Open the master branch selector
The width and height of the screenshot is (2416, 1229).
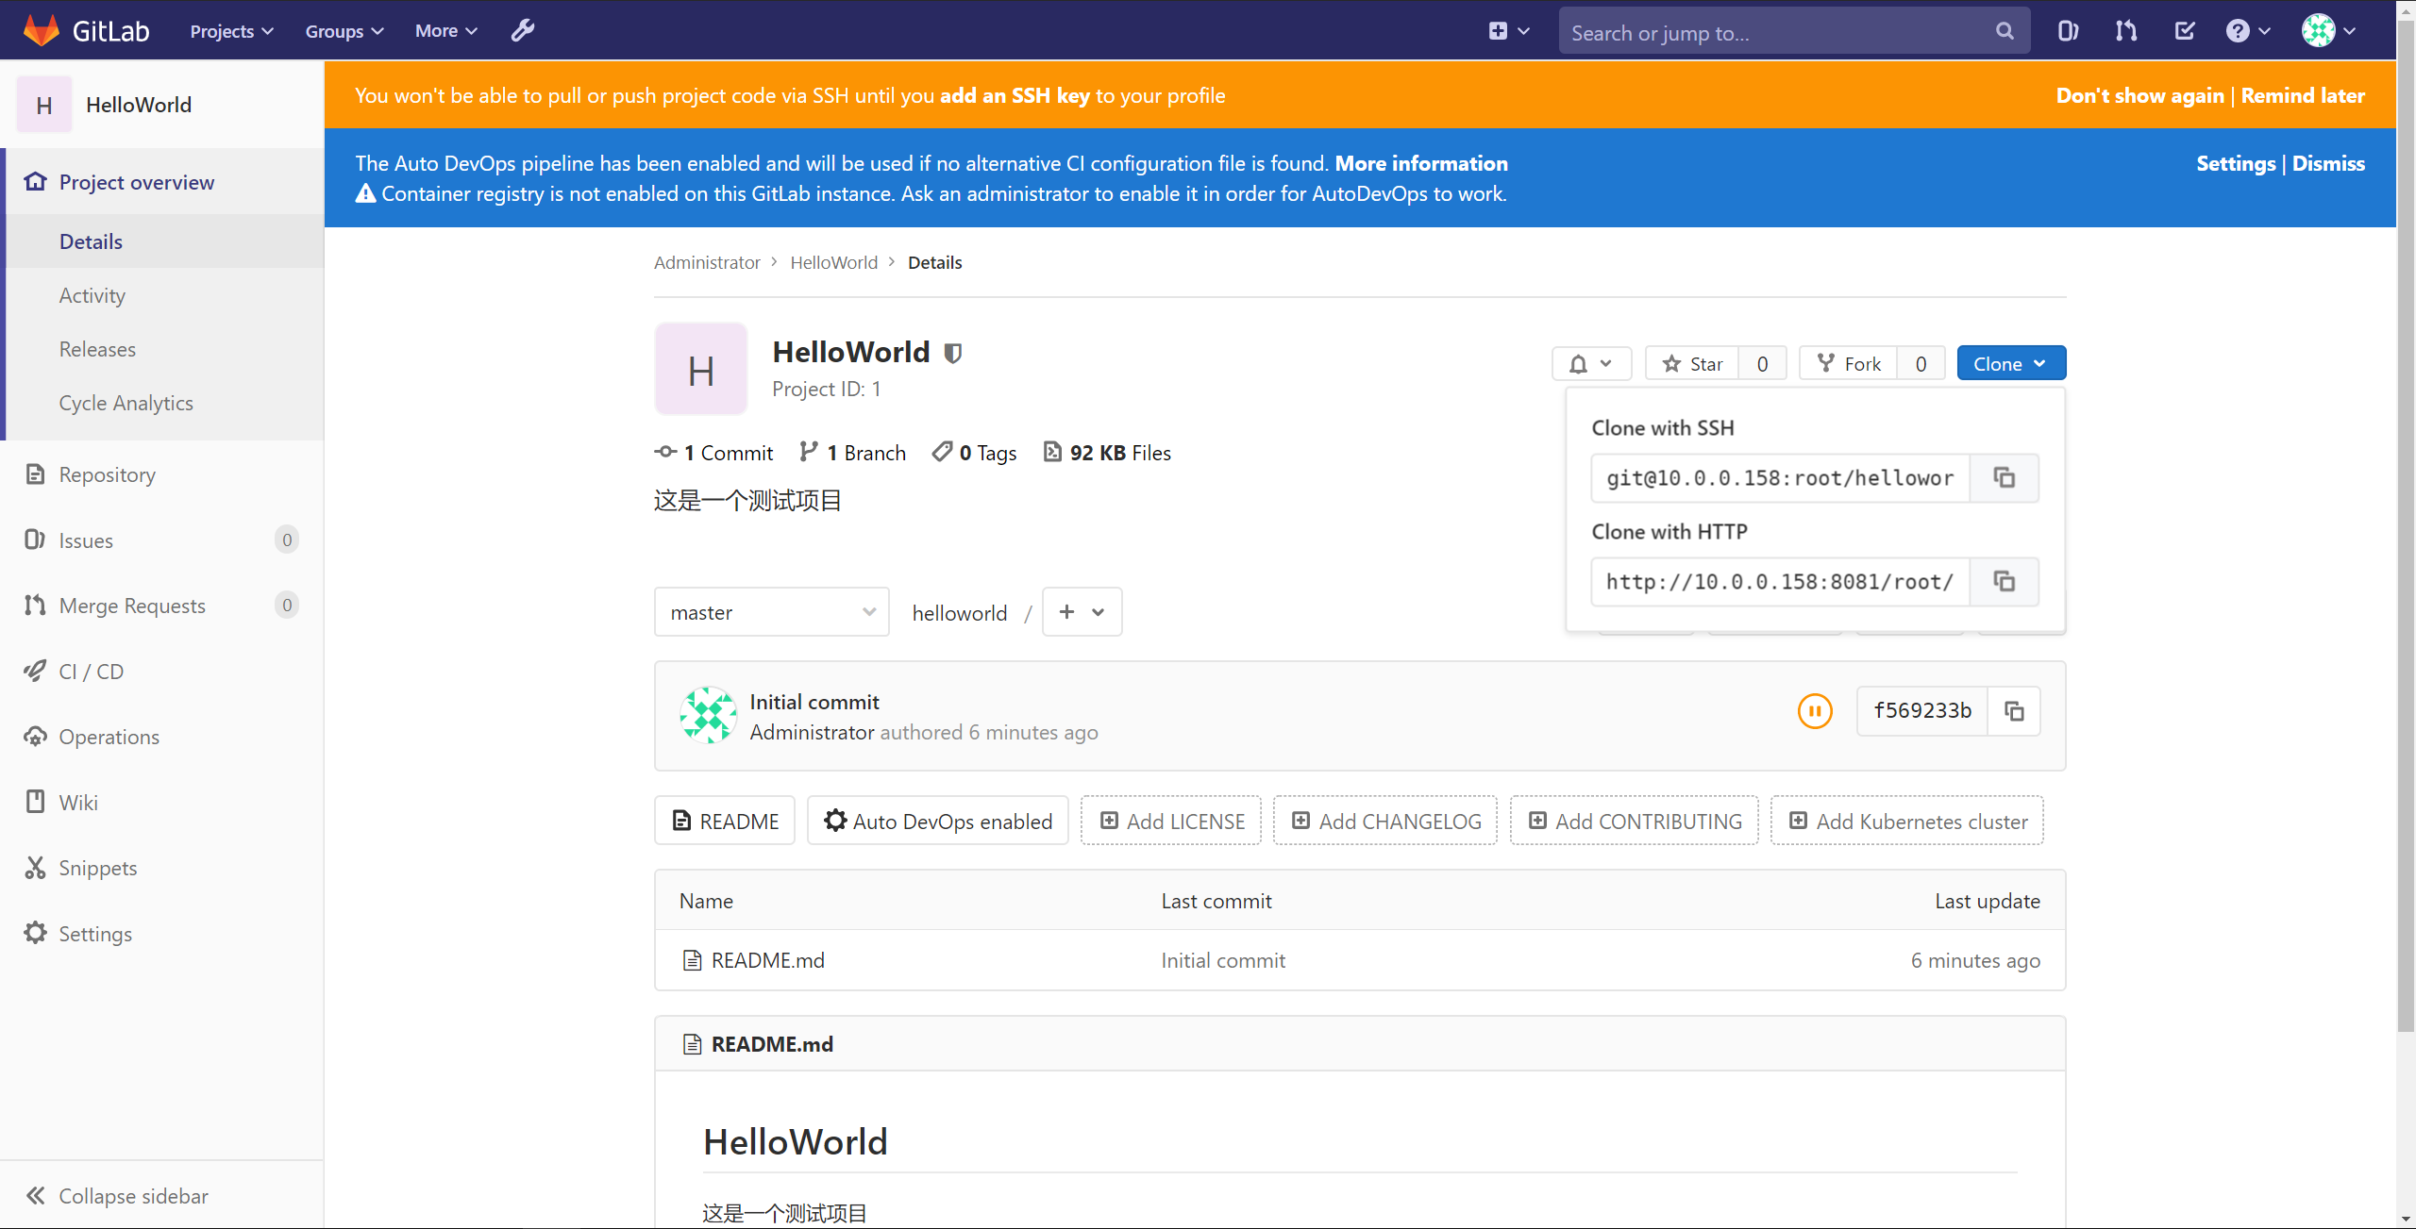tap(772, 612)
